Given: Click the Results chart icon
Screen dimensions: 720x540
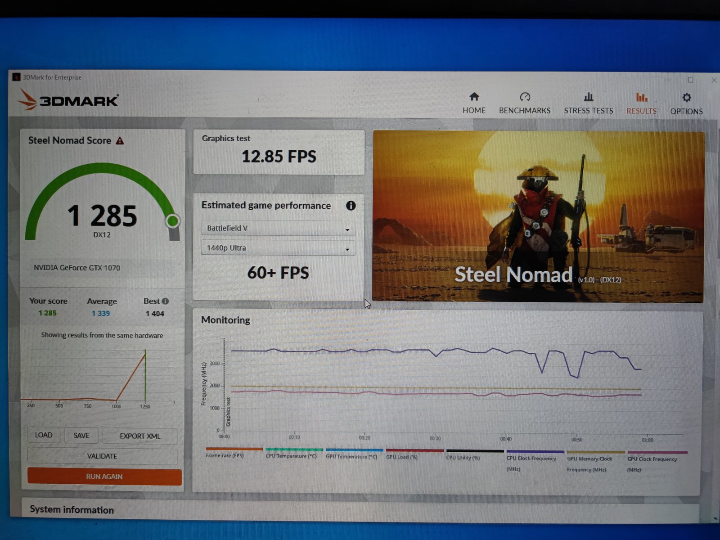Looking at the screenshot, I should click(x=642, y=97).
